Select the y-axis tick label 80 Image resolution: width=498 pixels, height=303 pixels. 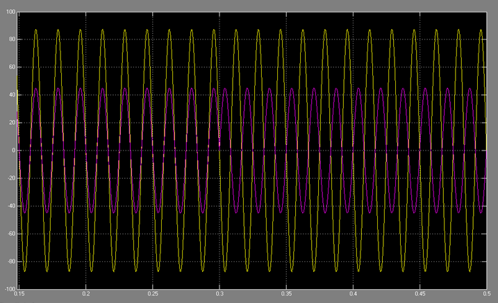[x=12, y=40]
